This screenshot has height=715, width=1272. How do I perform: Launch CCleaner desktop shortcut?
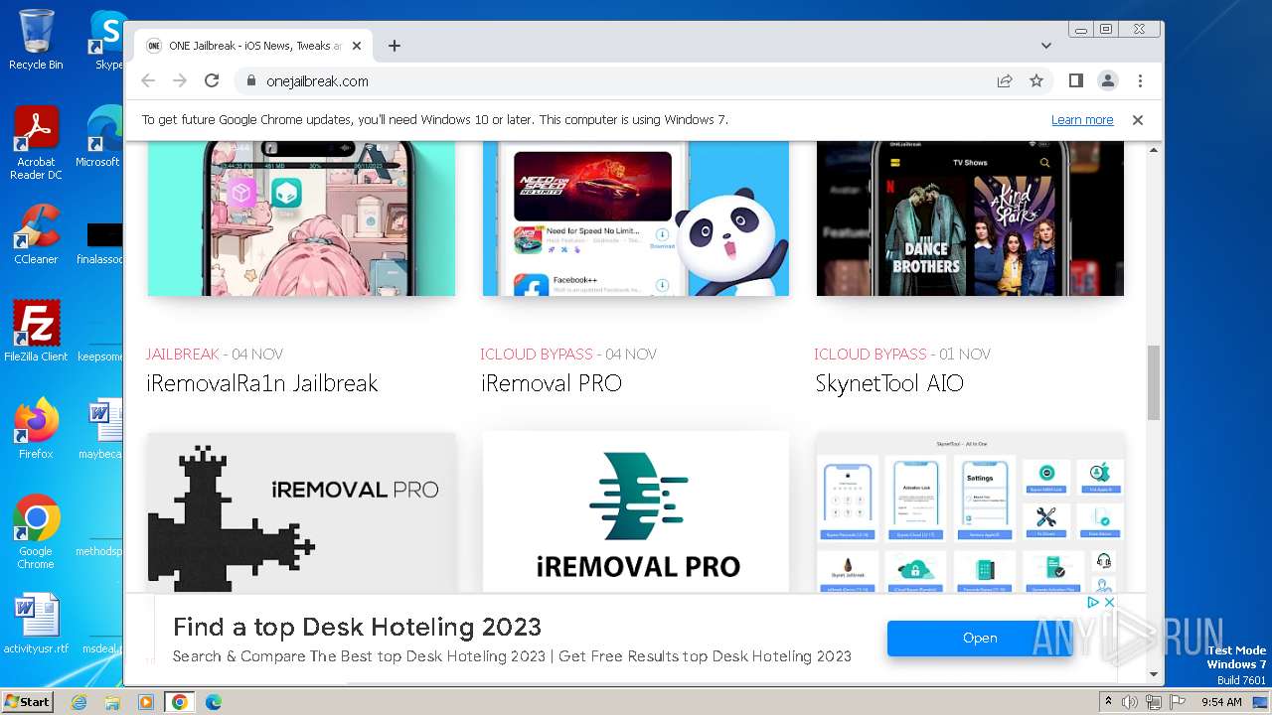click(x=36, y=234)
